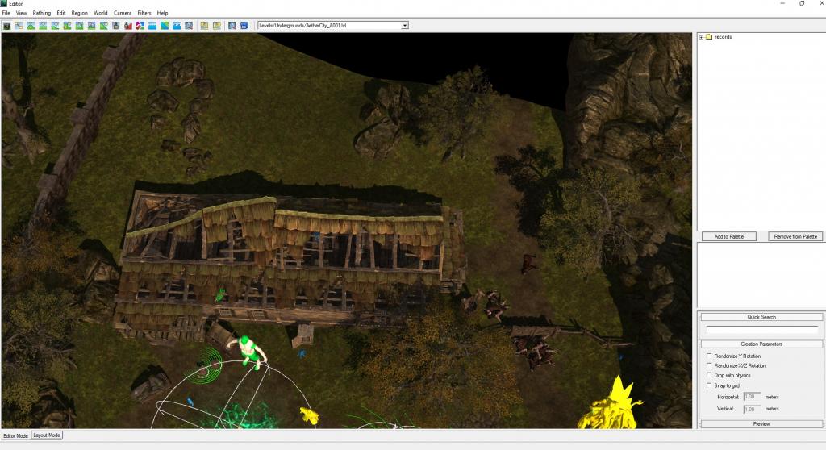826x450 pixels.
Task: Select the grey stamp tool icon
Action: [x=115, y=25]
